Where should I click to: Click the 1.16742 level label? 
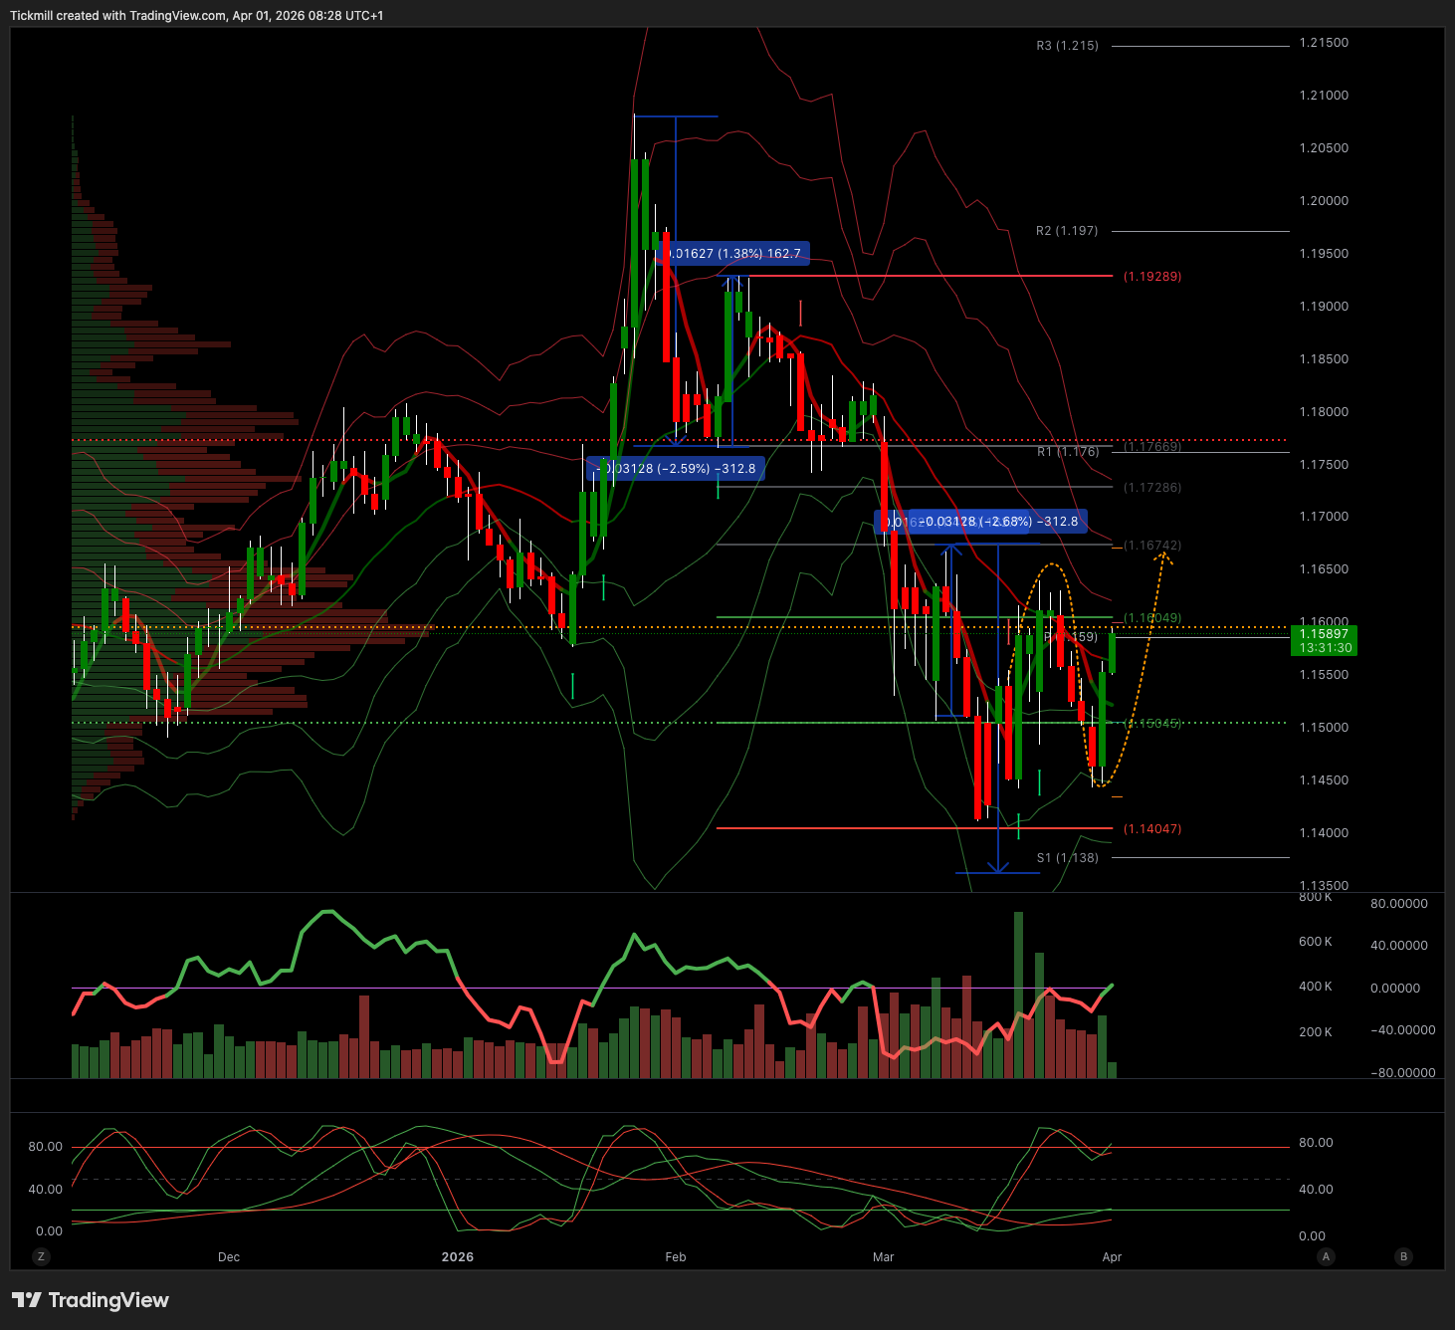1152,546
